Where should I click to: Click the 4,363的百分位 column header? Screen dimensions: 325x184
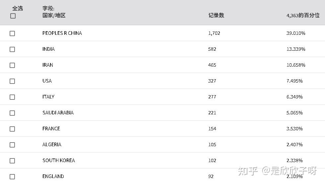click(x=303, y=15)
